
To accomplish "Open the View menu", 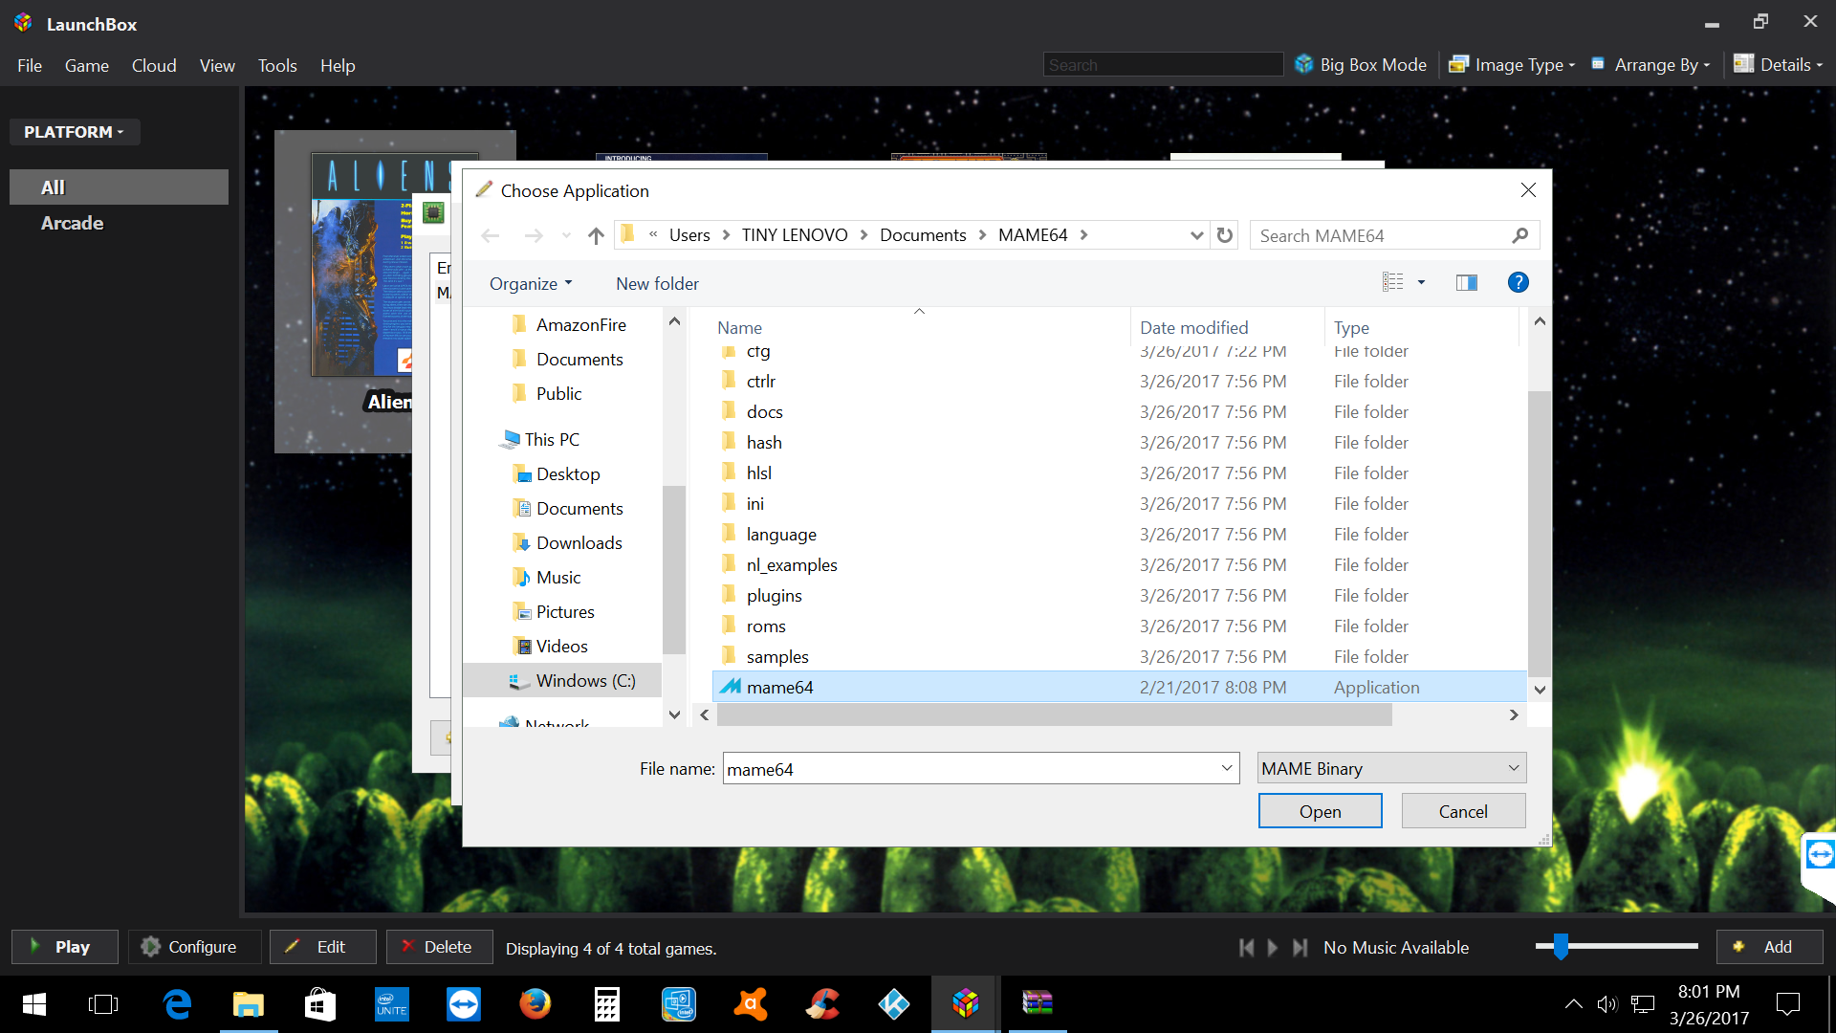I will [x=217, y=66].
